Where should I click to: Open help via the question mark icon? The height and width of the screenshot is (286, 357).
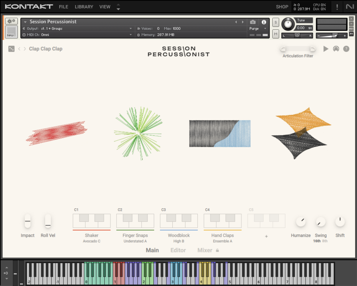[346, 49]
